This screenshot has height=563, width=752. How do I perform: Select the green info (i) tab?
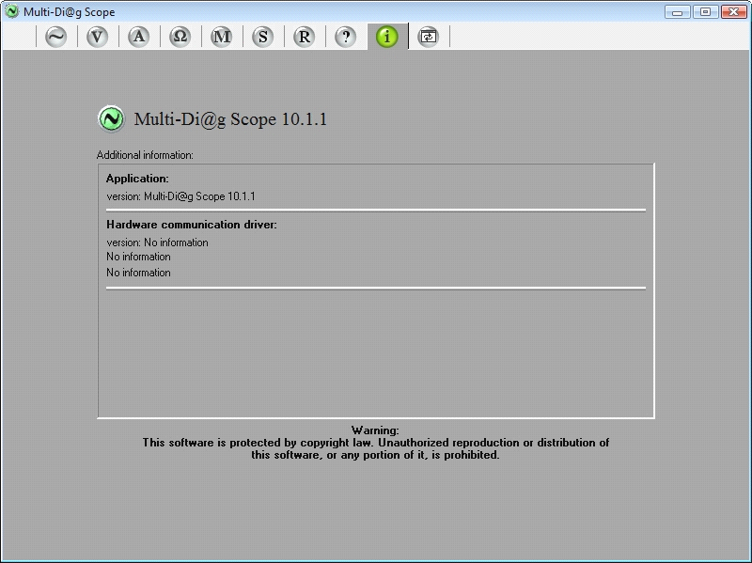coord(387,37)
